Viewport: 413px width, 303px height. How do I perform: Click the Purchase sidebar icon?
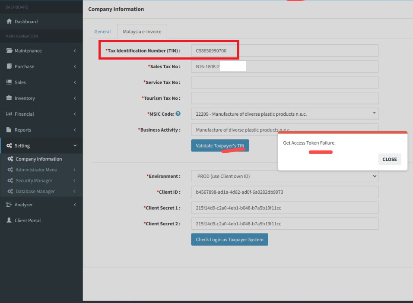9,66
